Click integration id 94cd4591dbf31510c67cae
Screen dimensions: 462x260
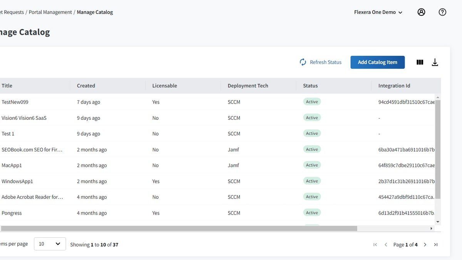[407, 102]
